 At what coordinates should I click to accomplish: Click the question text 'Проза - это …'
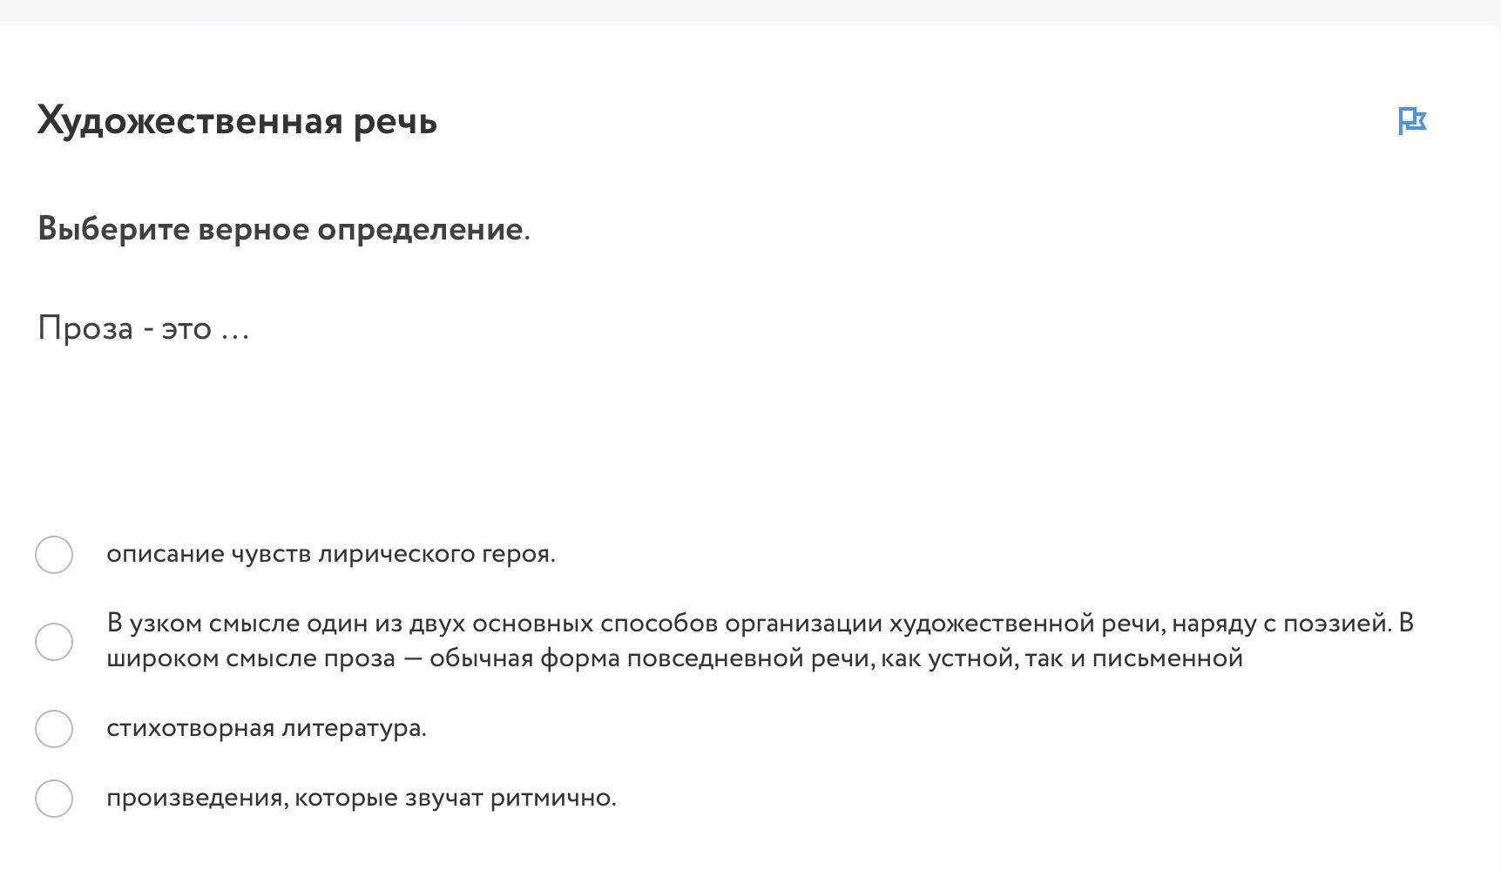pyautogui.click(x=144, y=328)
